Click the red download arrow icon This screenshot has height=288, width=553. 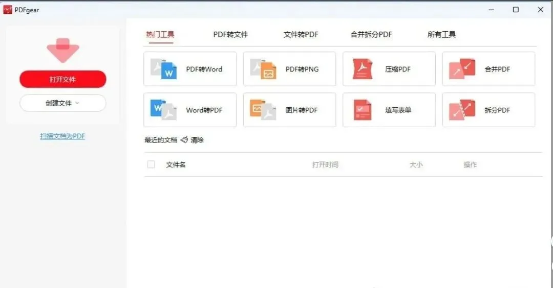coord(63,50)
